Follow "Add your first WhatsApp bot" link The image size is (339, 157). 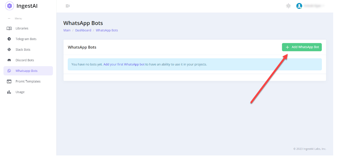(124, 64)
